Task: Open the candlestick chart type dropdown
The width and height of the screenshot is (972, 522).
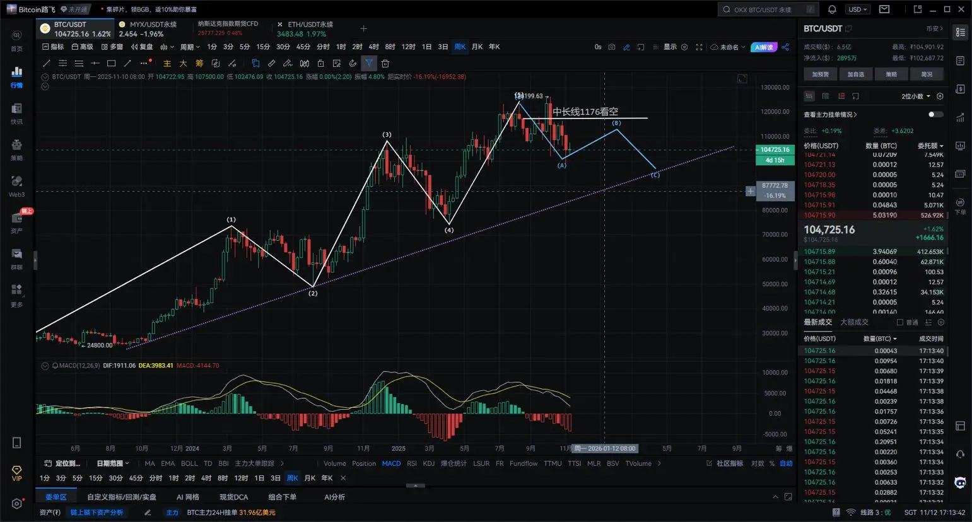Action: click(167, 47)
